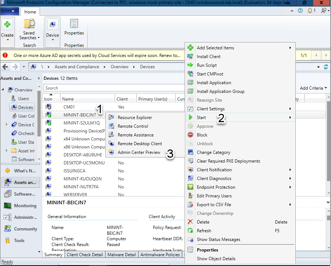Expand the Client Notification submenu arrow

click(x=290, y=170)
